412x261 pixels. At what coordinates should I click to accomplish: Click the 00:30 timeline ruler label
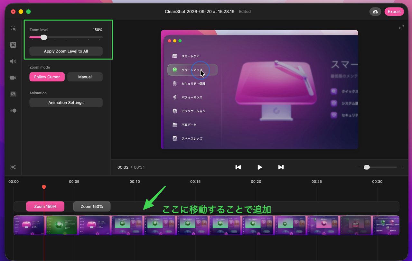coord(377,182)
